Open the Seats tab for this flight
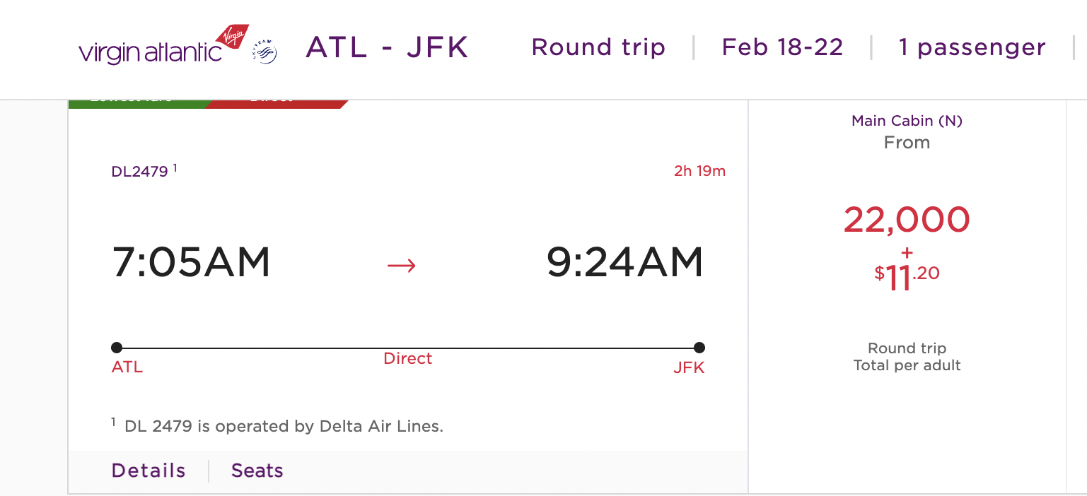The height and width of the screenshot is (496, 1087). 257,471
